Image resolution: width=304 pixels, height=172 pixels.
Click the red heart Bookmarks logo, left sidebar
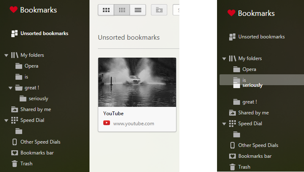pos(13,10)
